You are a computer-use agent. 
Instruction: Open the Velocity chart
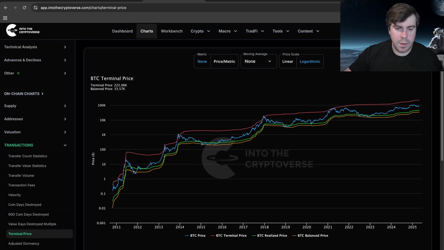pos(15,195)
